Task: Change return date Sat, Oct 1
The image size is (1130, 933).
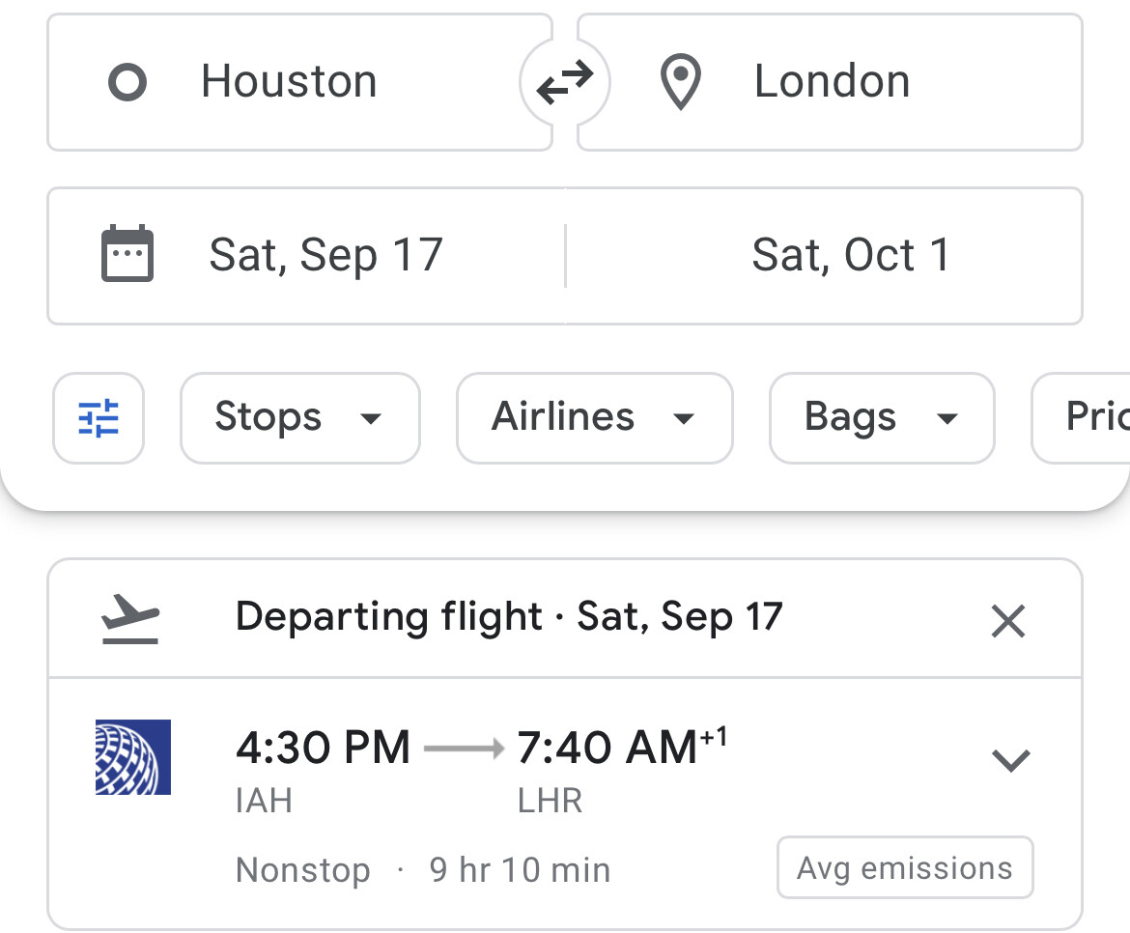Action: point(851,256)
